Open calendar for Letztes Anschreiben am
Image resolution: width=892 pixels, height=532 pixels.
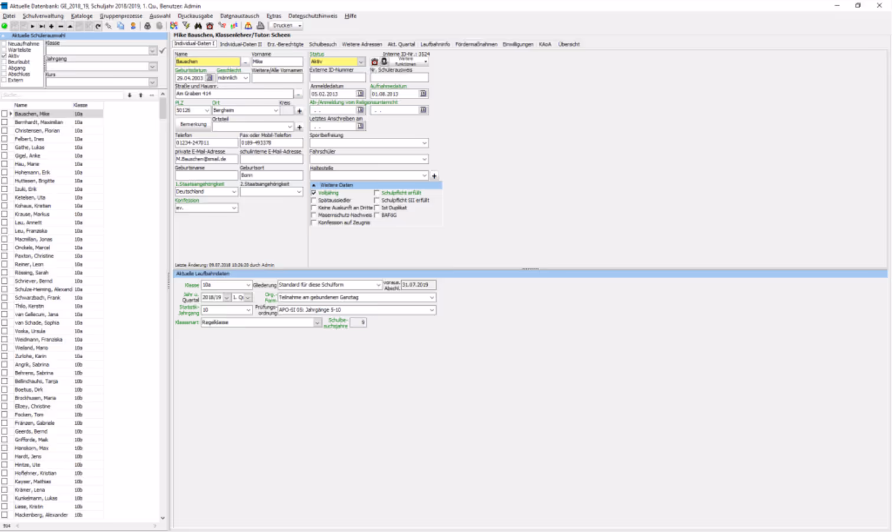click(x=360, y=126)
